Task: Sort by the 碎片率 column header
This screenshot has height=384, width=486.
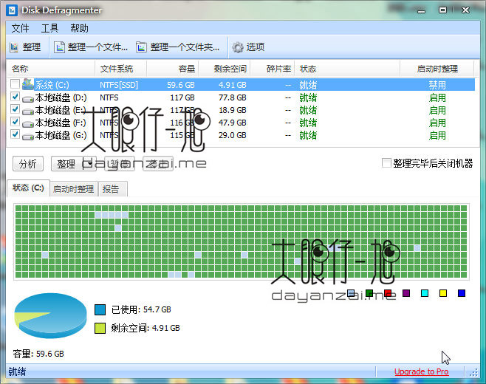Action: tap(272, 69)
